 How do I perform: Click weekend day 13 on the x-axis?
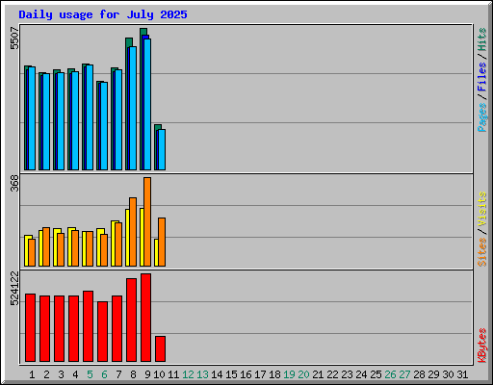(202, 374)
